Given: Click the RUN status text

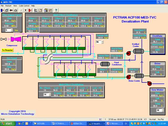Looking at the screenshot, I should 3,119.
